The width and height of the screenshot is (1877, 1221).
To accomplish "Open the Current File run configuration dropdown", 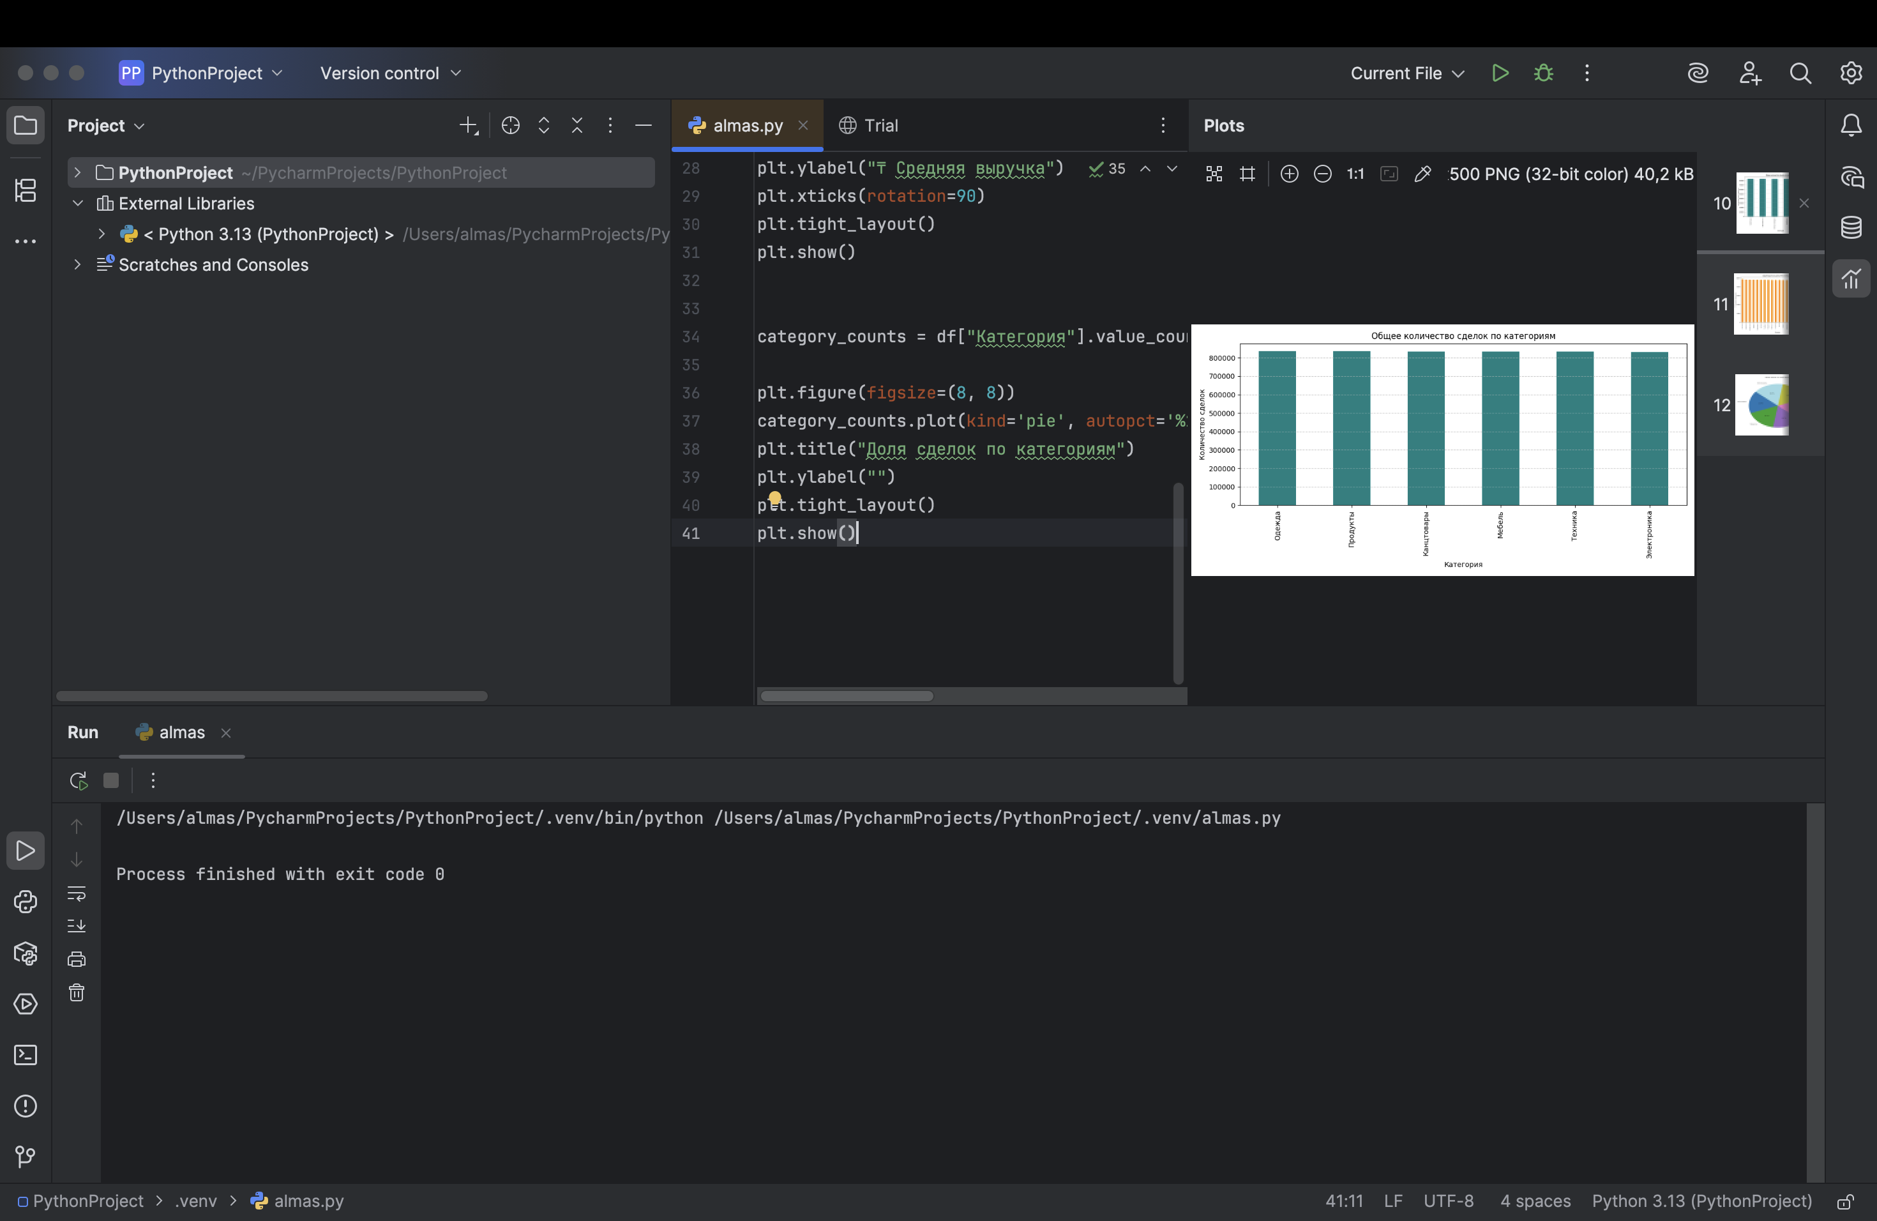I will coord(1407,73).
